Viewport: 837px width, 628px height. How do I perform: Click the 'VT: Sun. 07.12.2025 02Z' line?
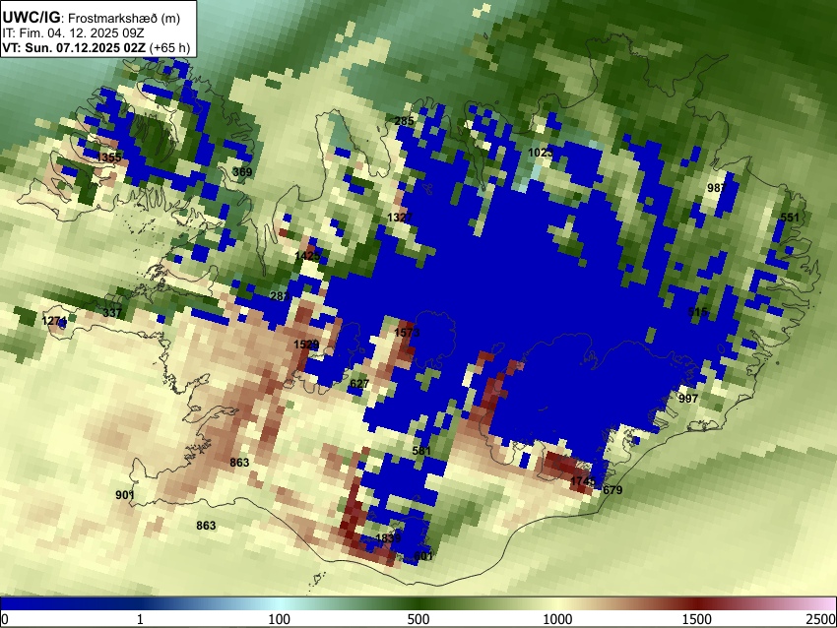tap(74, 47)
